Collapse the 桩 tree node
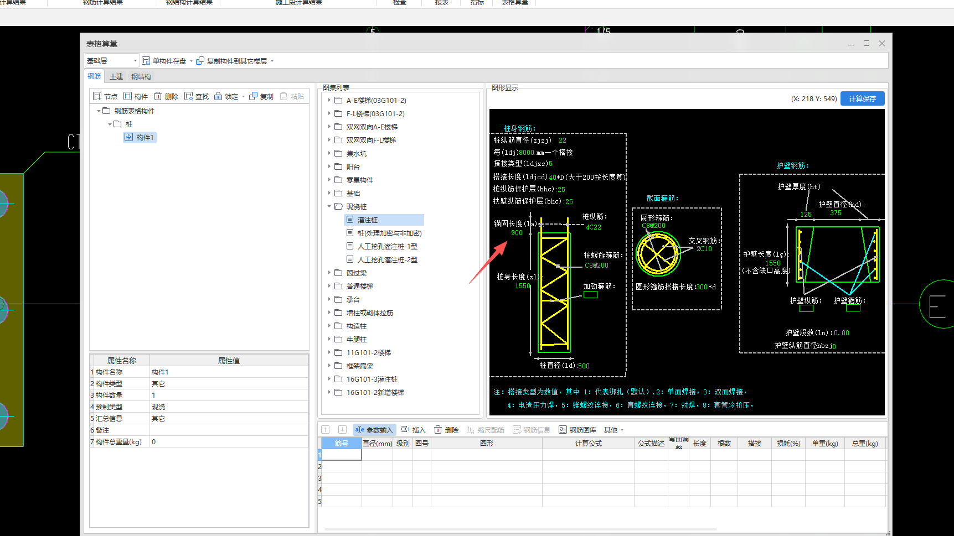This screenshot has height=536, width=954. click(x=110, y=124)
